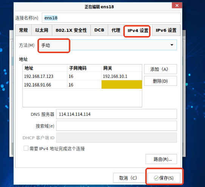
Task: Edit the DNS 服务器 field
Action: (116, 114)
